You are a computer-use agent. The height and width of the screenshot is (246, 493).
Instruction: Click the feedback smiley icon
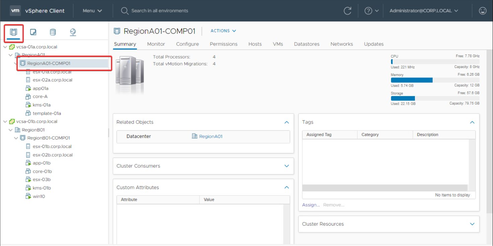pyautogui.click(x=483, y=11)
